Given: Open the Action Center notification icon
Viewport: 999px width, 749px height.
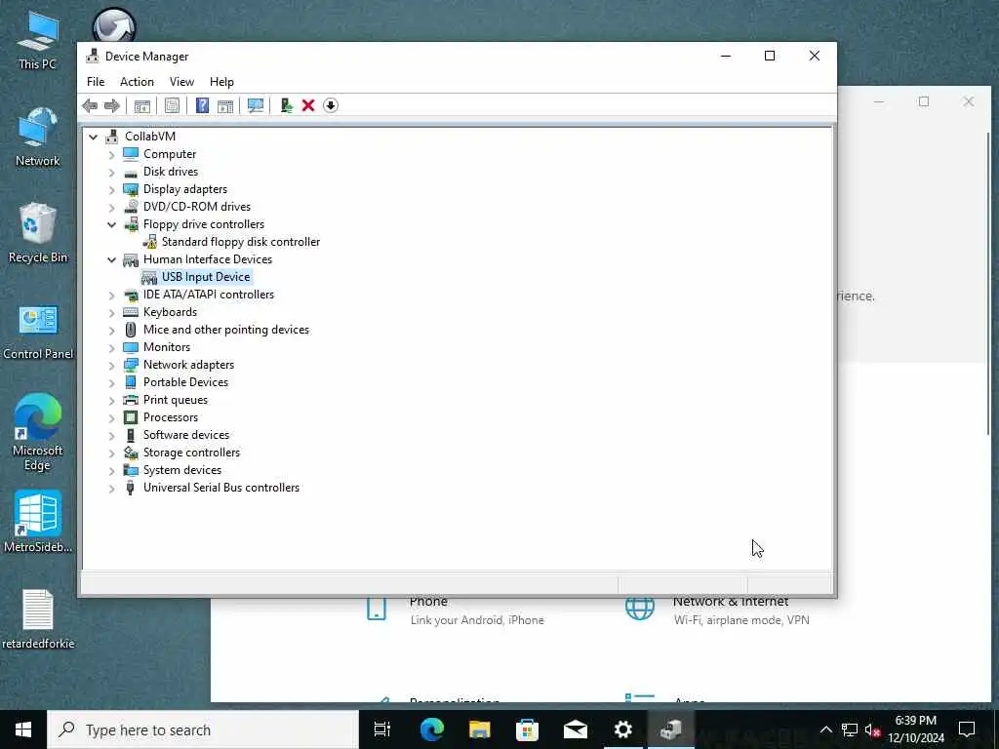Looking at the screenshot, I should tap(967, 729).
